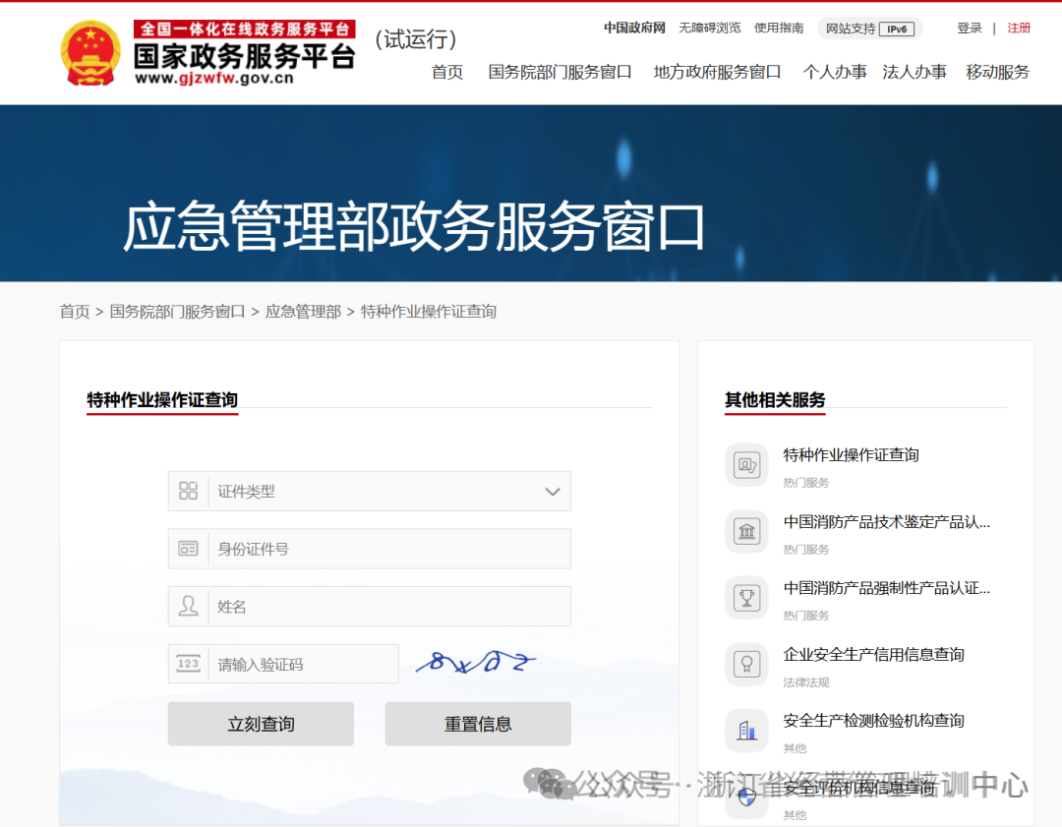Viewport: 1062px width, 827px height.
Task: Click the national emblem logo
Action: click(90, 53)
